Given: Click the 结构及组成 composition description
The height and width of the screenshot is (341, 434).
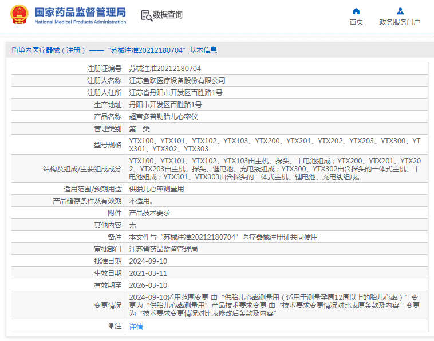Looking at the screenshot, I should pyautogui.click(x=275, y=168).
